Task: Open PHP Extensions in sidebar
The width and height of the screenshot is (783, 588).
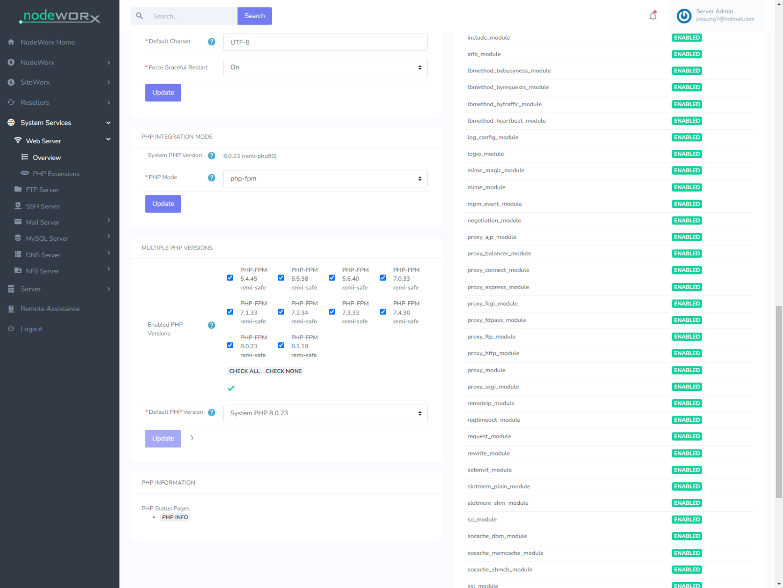Action: click(x=56, y=174)
